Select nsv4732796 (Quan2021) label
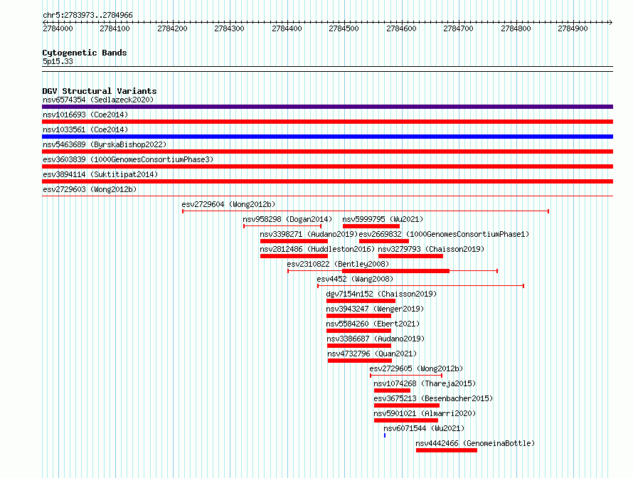 coord(372,354)
